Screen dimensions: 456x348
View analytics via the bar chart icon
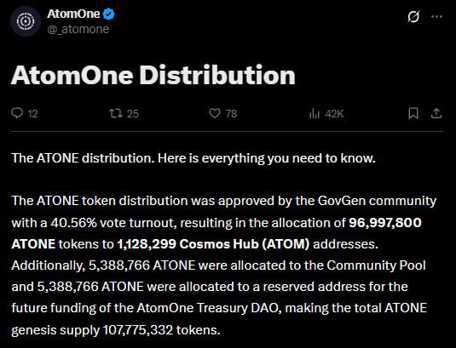tap(315, 113)
